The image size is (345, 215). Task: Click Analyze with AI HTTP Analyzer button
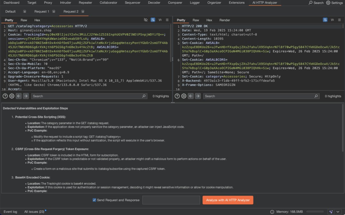click(x=228, y=200)
